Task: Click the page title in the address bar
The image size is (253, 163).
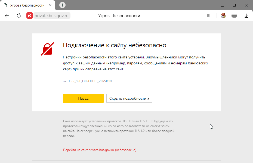Action: (119, 16)
